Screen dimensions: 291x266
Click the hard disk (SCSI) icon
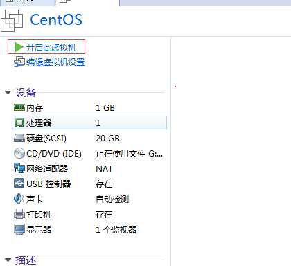19,138
